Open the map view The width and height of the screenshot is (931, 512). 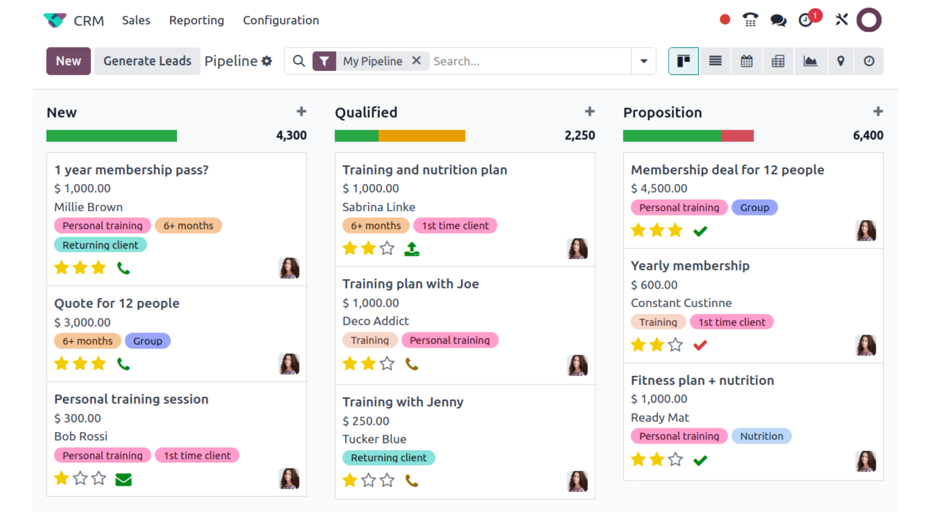841,61
